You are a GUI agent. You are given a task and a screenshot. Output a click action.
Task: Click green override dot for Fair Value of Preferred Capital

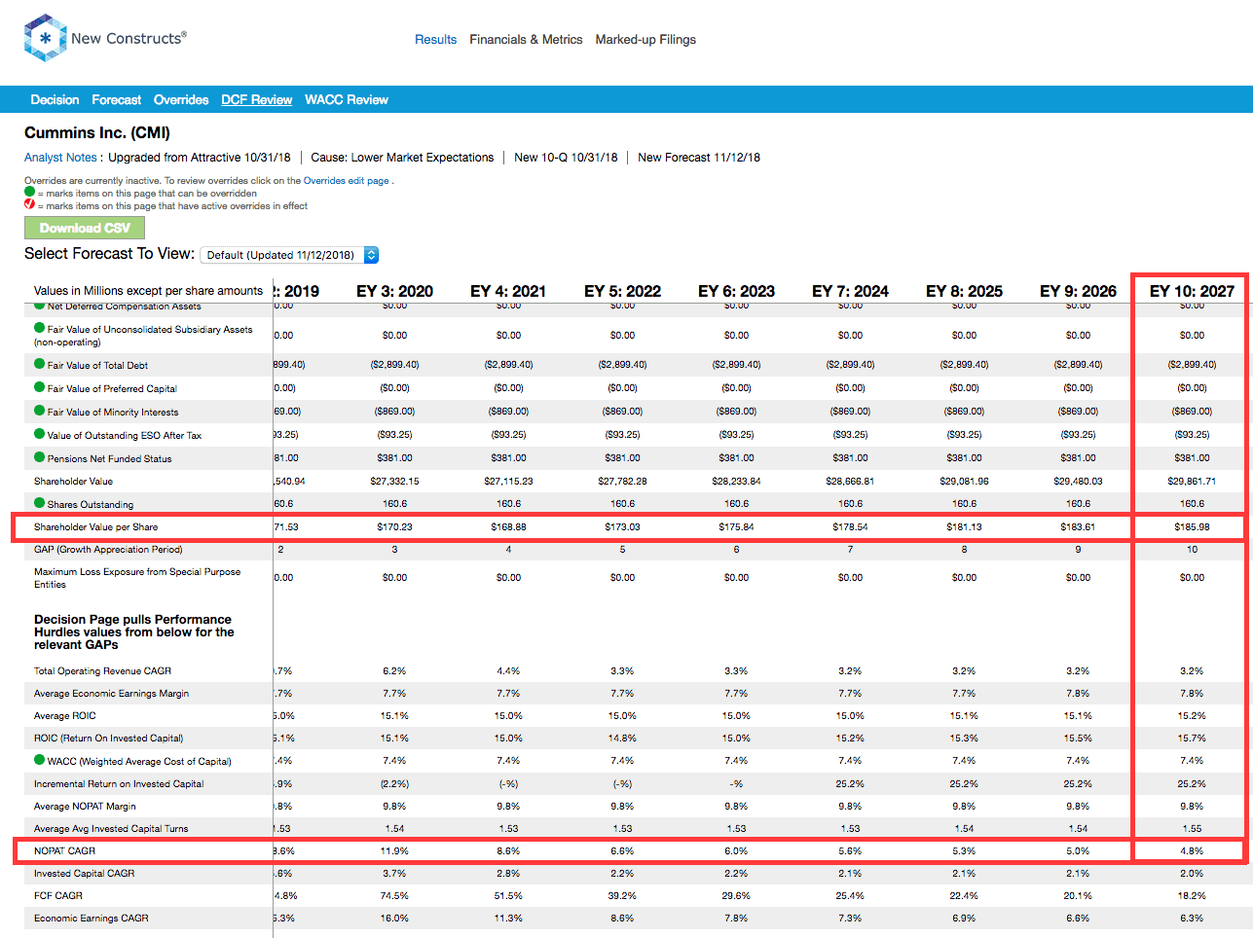(x=40, y=387)
